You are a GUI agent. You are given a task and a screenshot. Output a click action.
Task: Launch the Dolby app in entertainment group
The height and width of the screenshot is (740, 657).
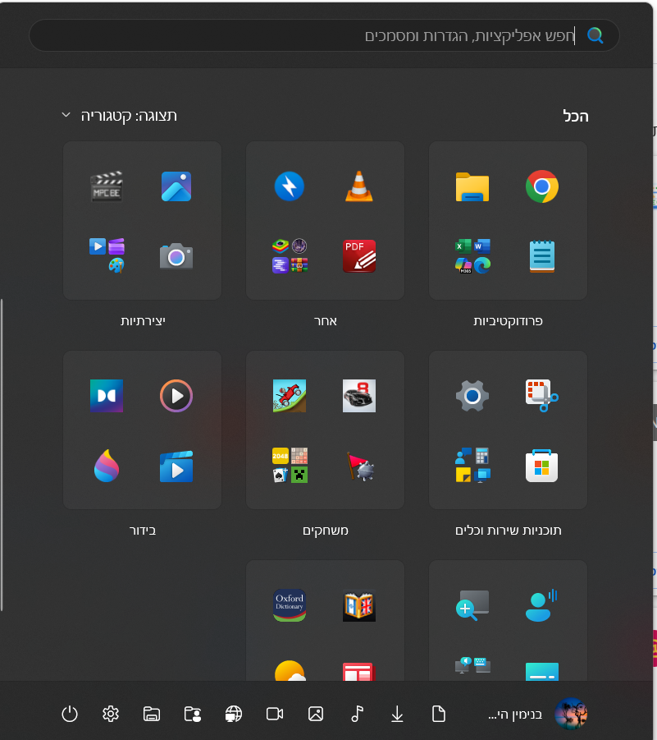click(107, 396)
